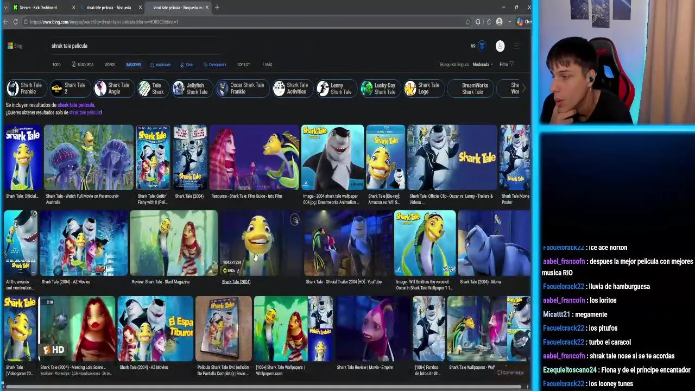Open the Watch Full Movie on Paramount+ thumbnail
This screenshot has height=391, width=695.
(x=89, y=157)
